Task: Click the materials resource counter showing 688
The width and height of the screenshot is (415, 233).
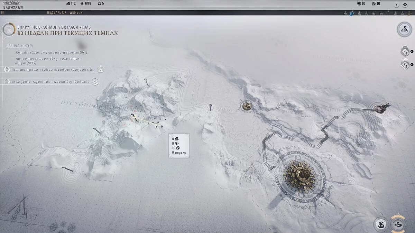Action: 86,3
